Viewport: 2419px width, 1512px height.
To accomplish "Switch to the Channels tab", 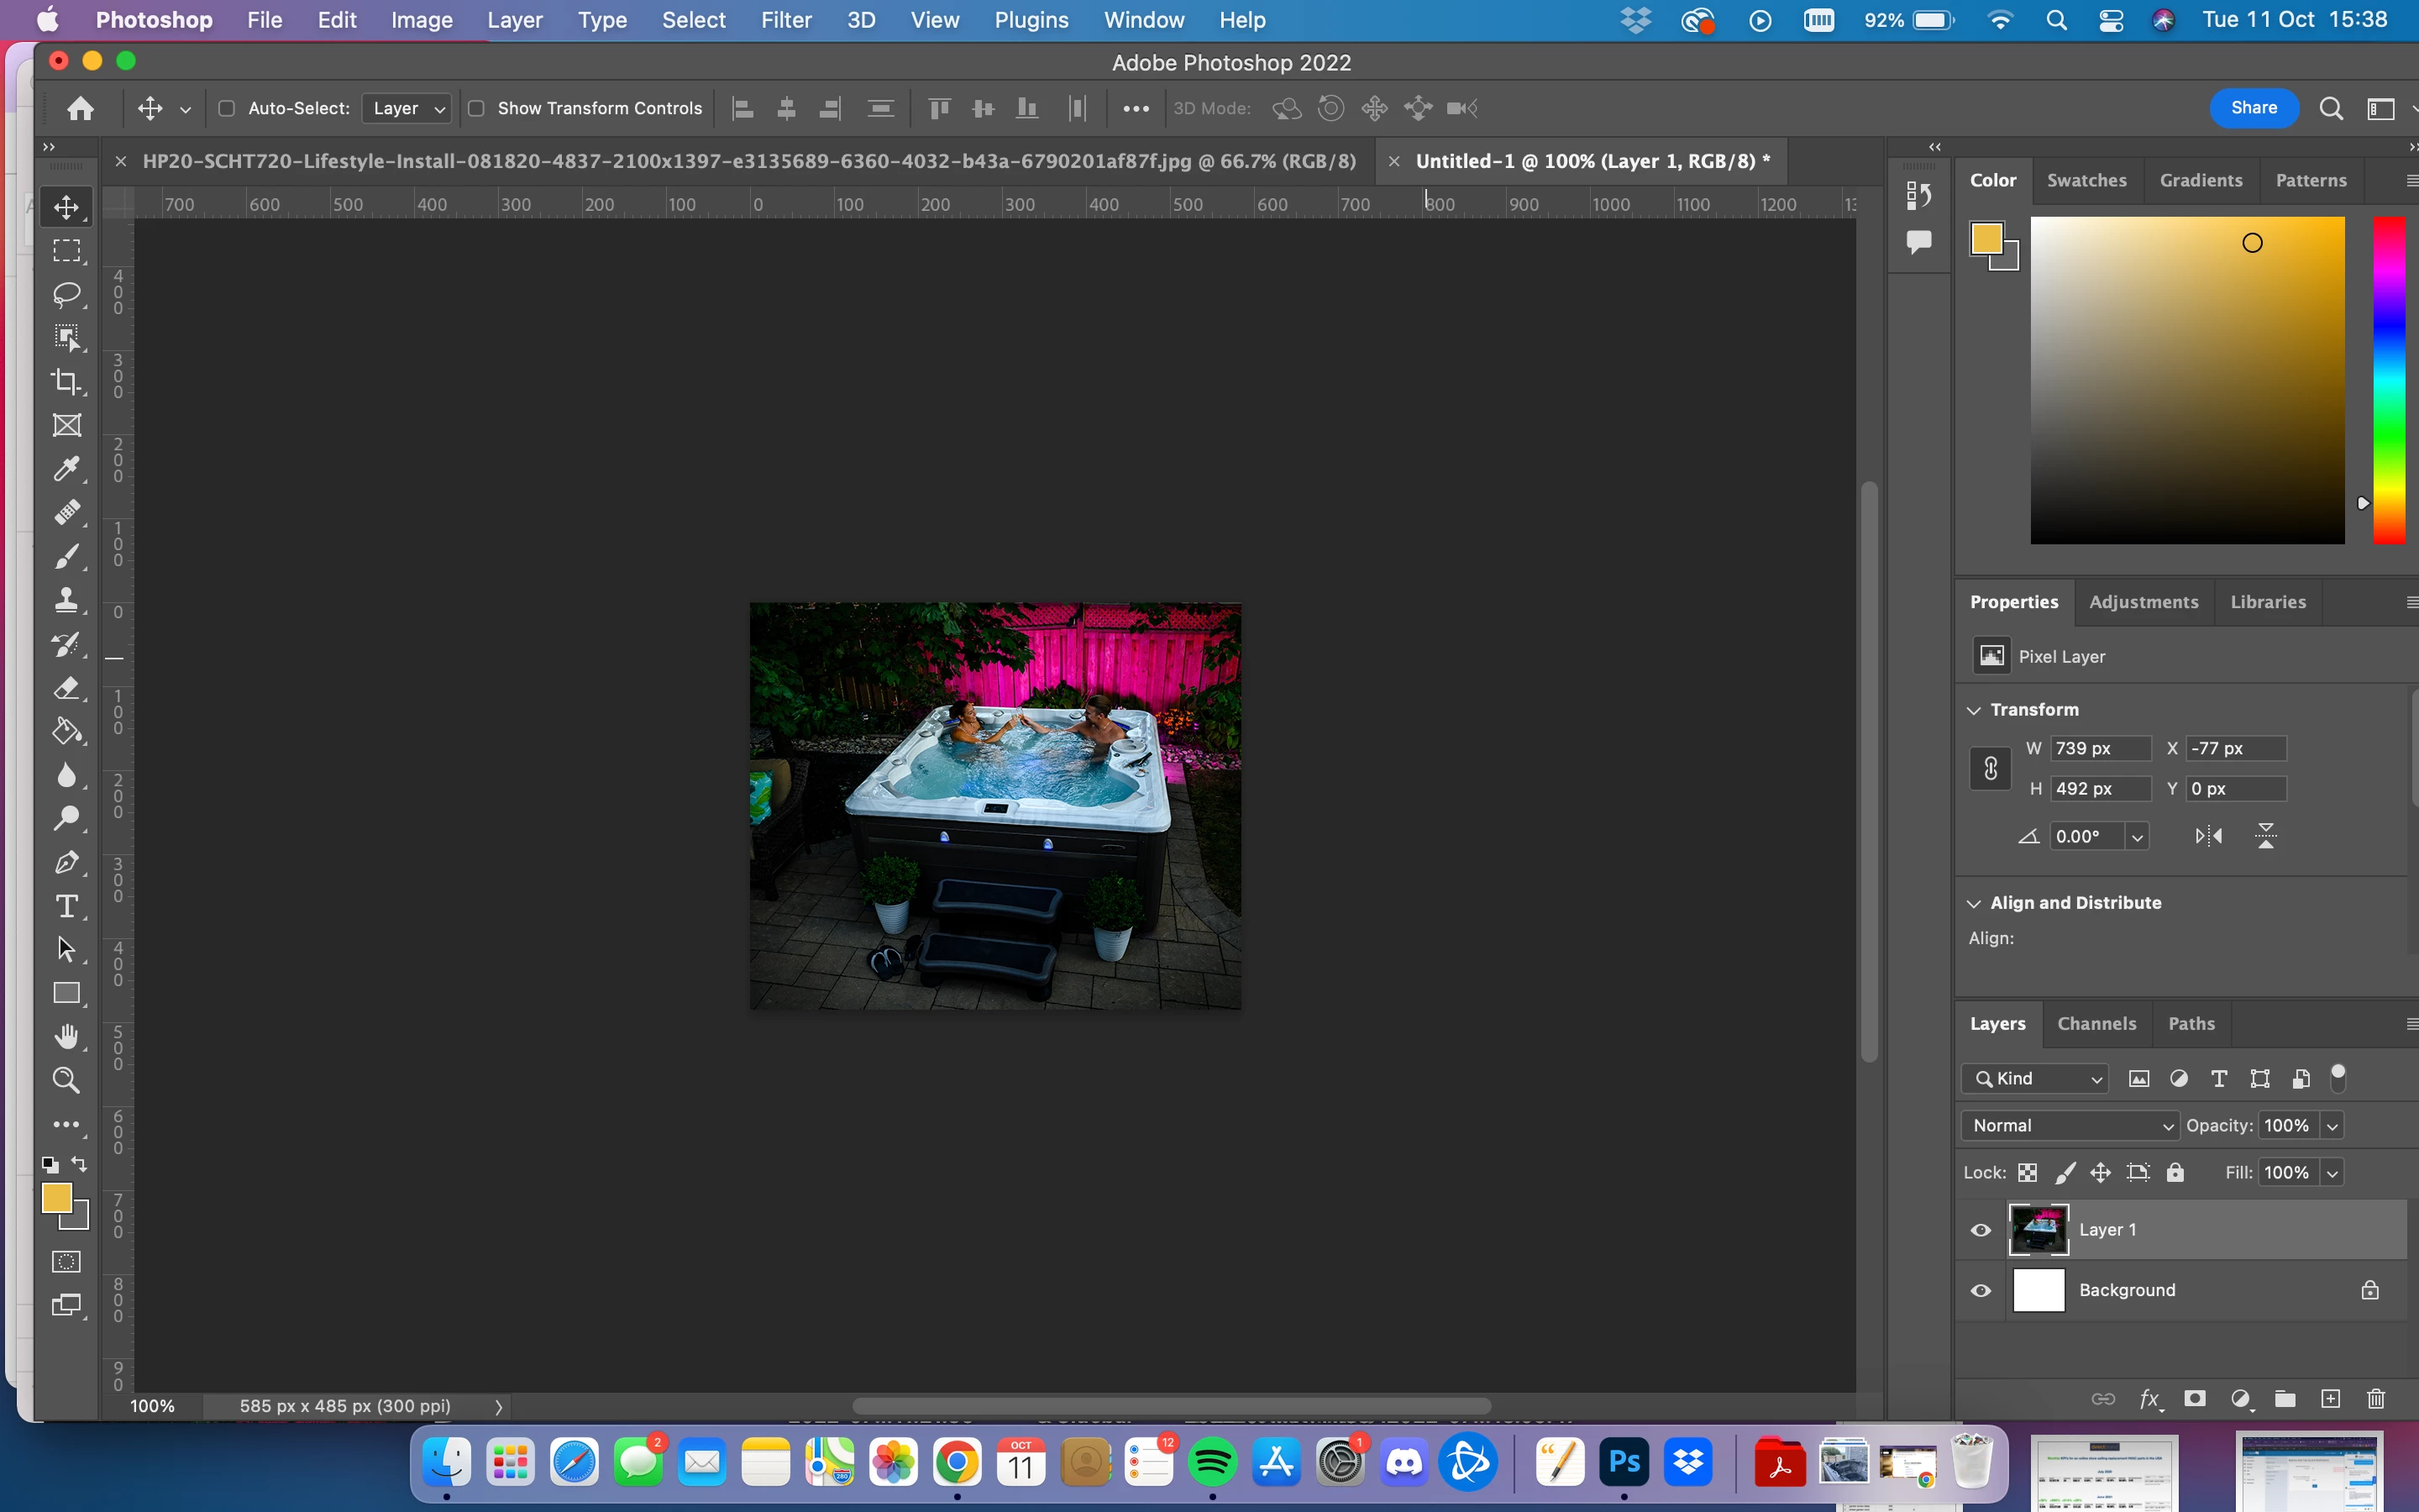I will pos(2096,1023).
